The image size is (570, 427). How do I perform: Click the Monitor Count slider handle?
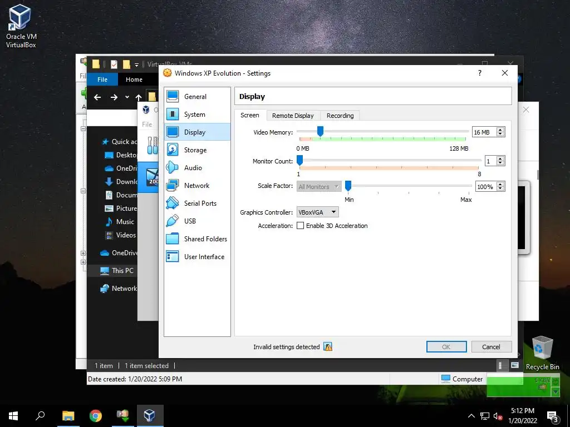pyautogui.click(x=300, y=160)
